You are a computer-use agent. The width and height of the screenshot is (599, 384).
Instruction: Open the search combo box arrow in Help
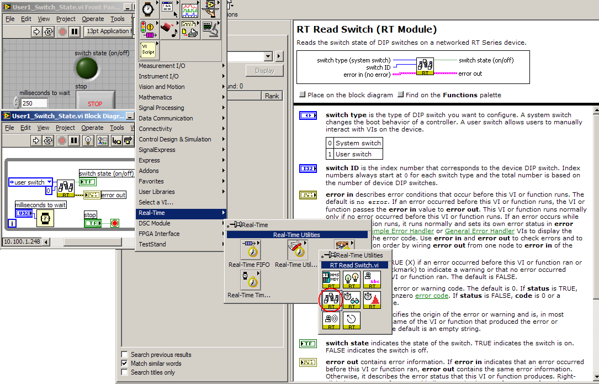268,56
